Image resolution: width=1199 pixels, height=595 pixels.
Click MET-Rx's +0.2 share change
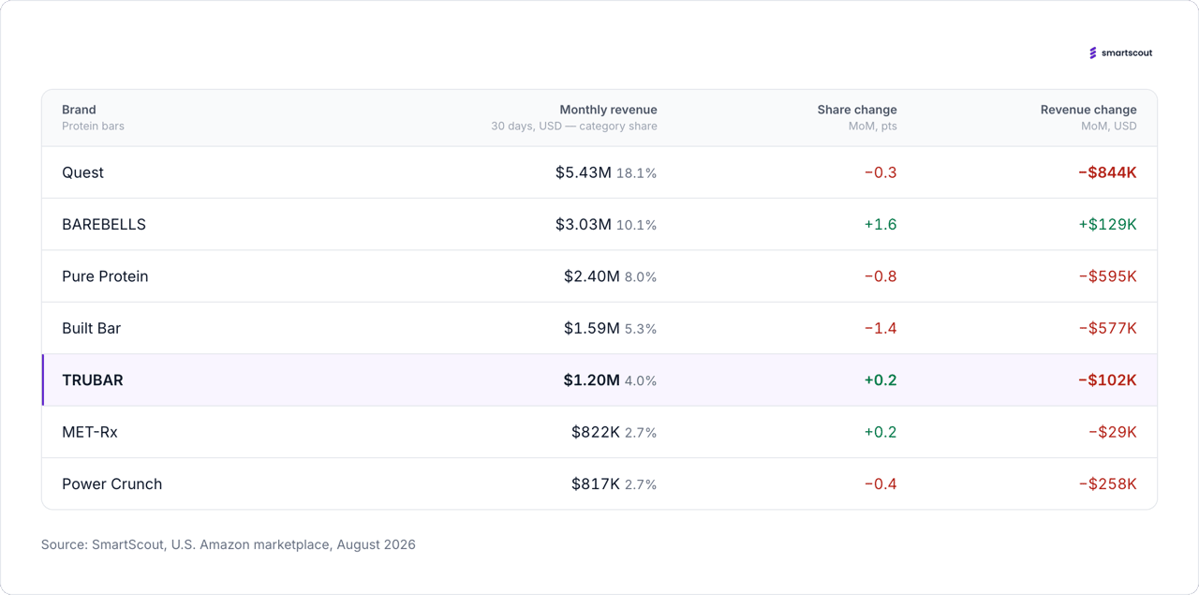(x=881, y=432)
